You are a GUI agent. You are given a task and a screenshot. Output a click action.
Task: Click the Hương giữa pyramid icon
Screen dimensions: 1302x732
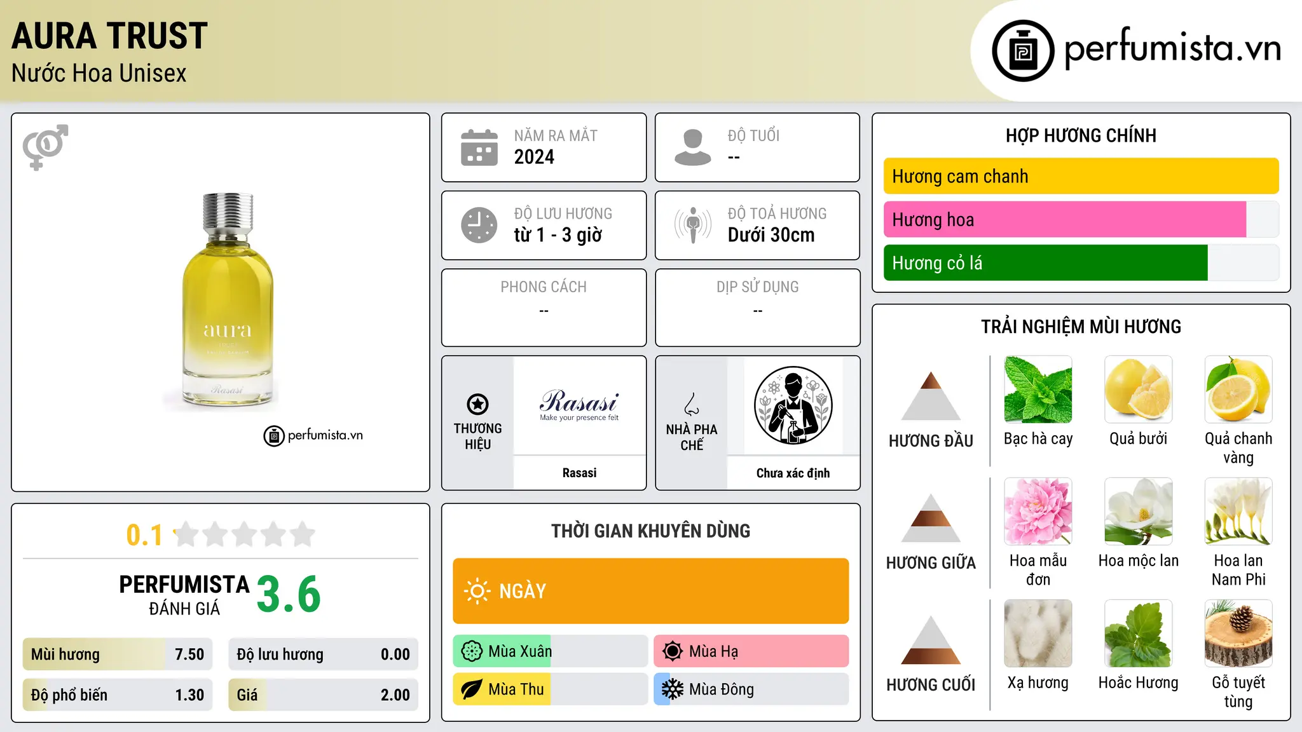[x=931, y=518]
